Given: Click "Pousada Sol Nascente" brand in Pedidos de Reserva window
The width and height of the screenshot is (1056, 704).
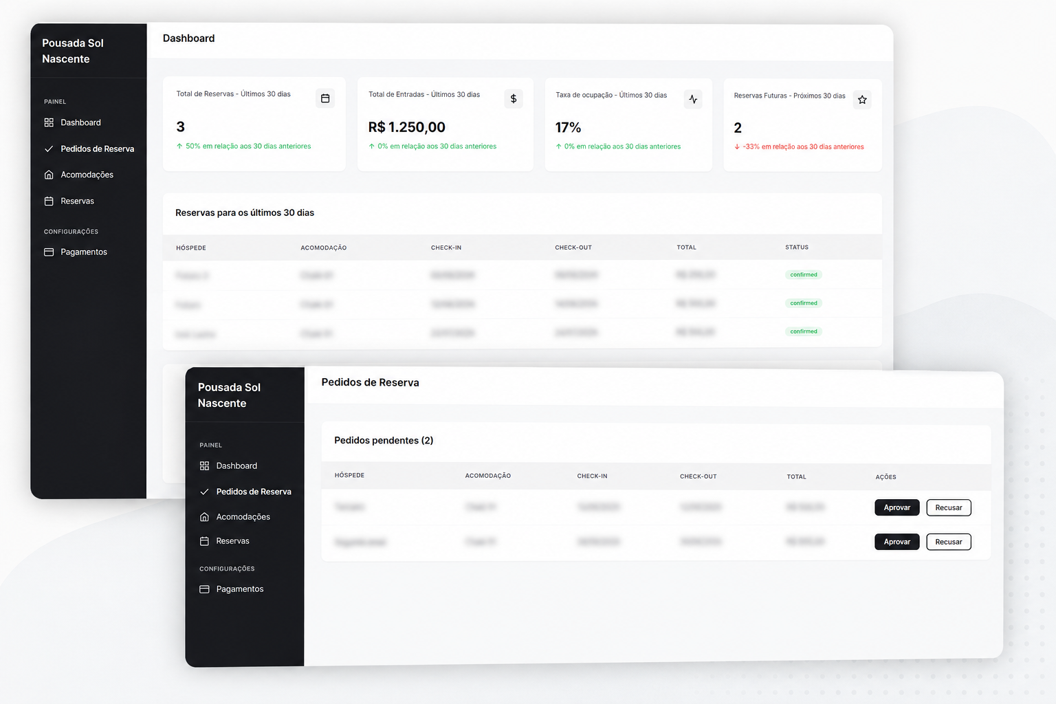Looking at the screenshot, I should (x=230, y=395).
